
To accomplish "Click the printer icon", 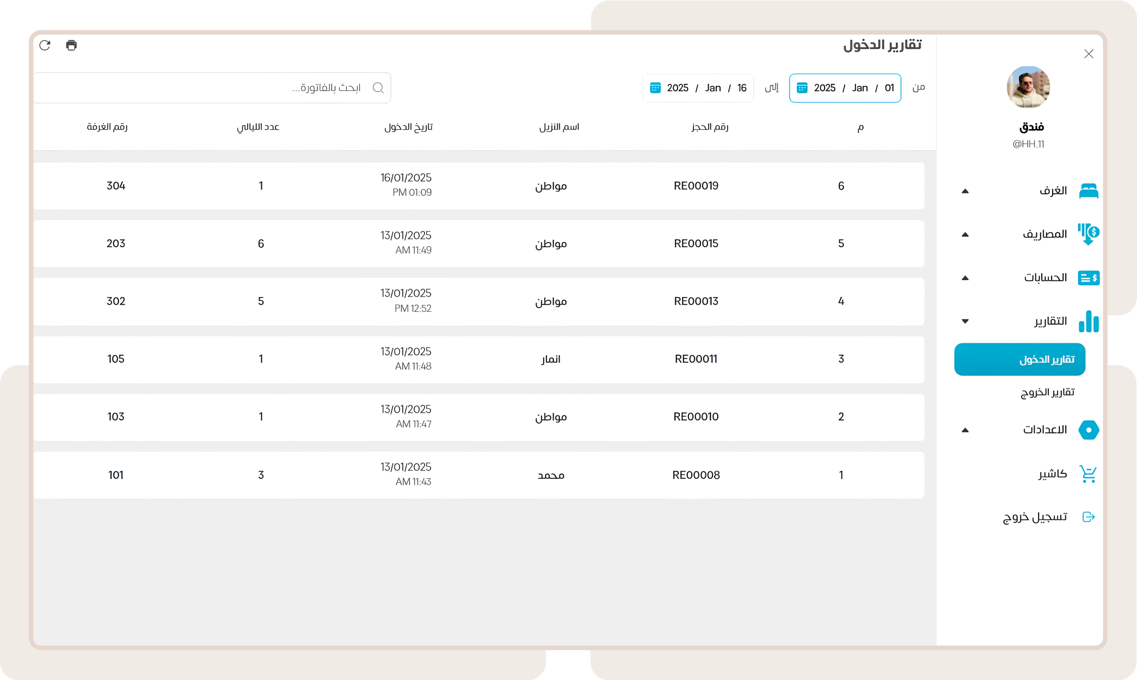I will [71, 45].
